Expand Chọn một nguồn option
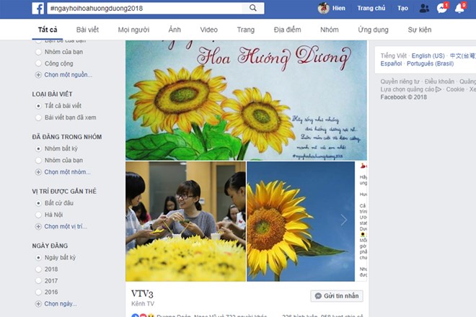 (68, 75)
